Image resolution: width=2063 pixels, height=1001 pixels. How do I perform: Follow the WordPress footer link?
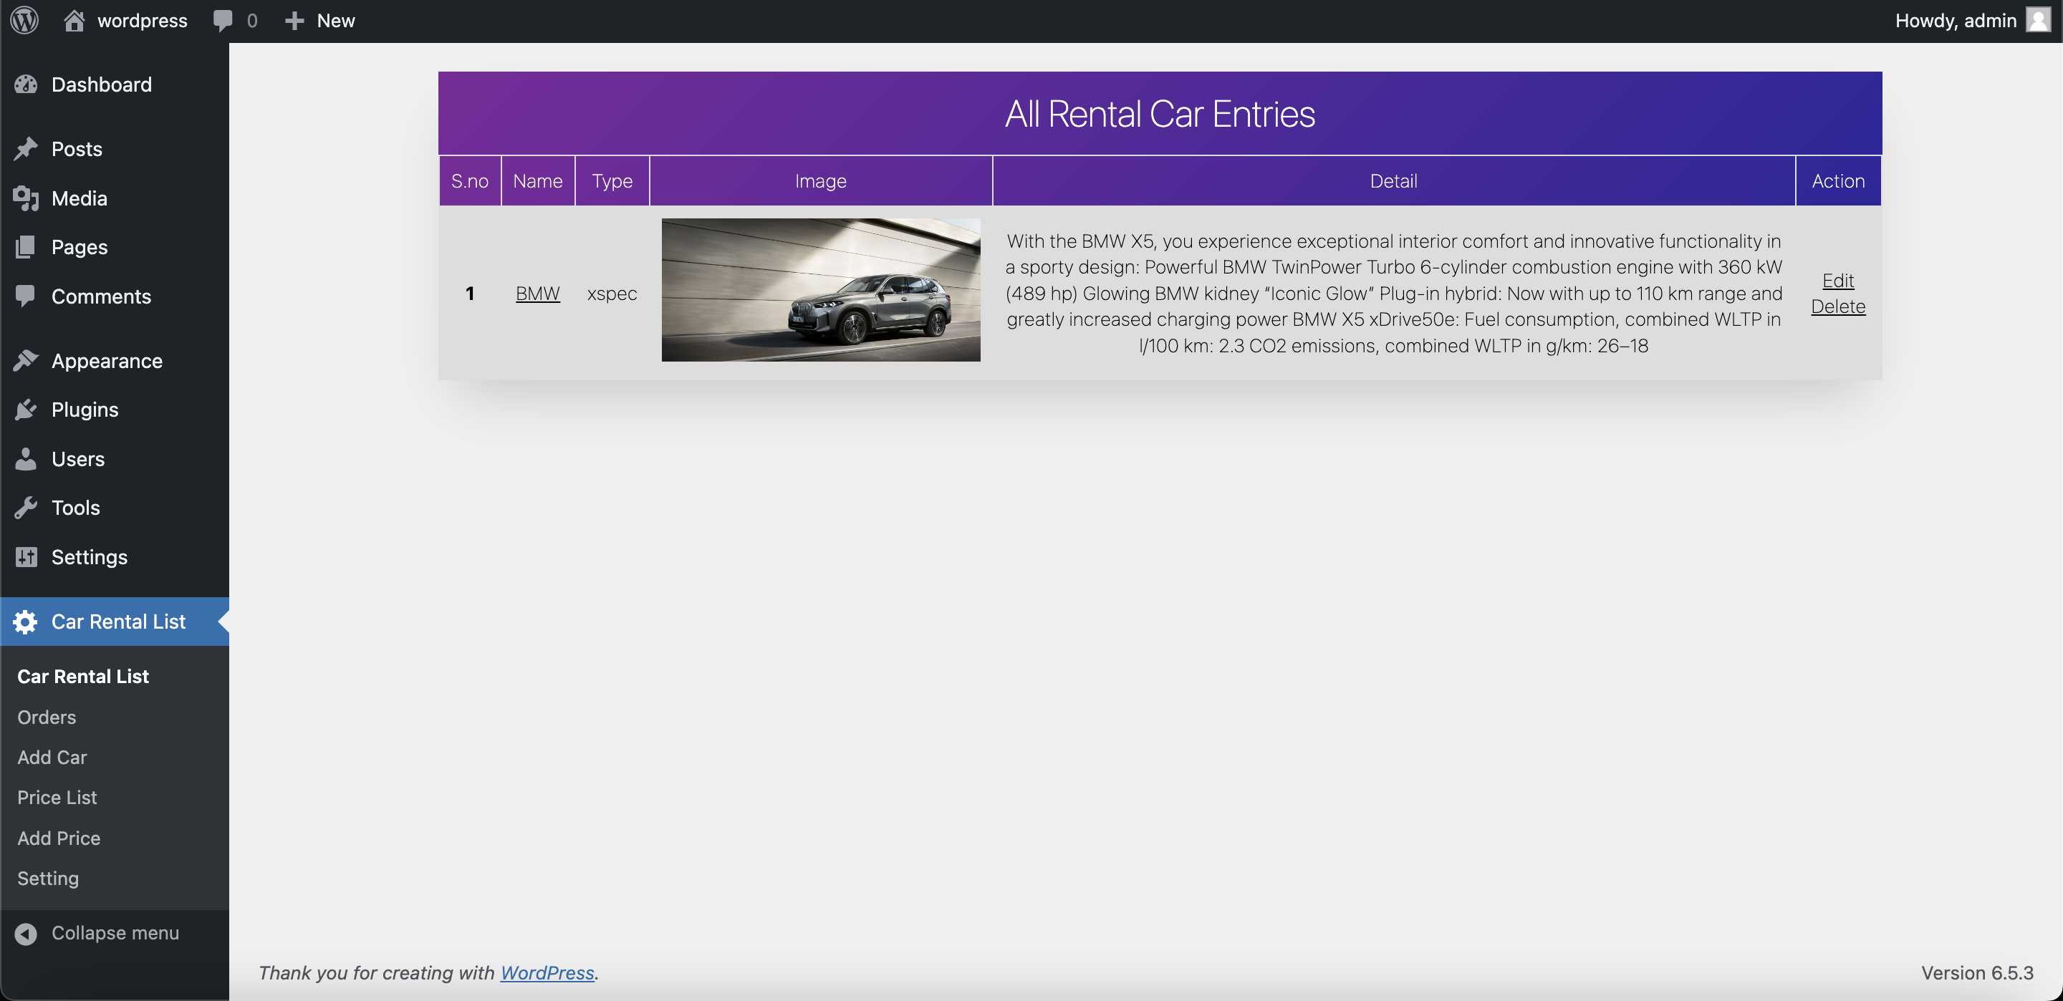pos(547,972)
